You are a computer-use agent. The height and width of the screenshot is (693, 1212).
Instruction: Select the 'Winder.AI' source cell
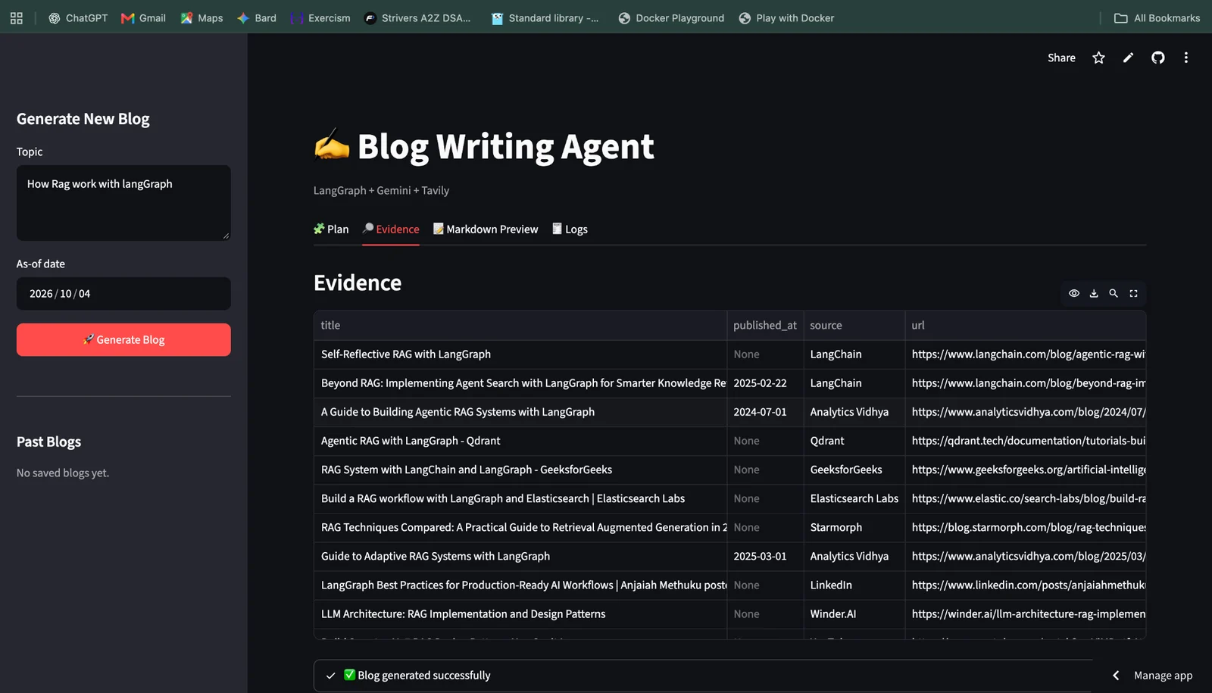coord(854,613)
